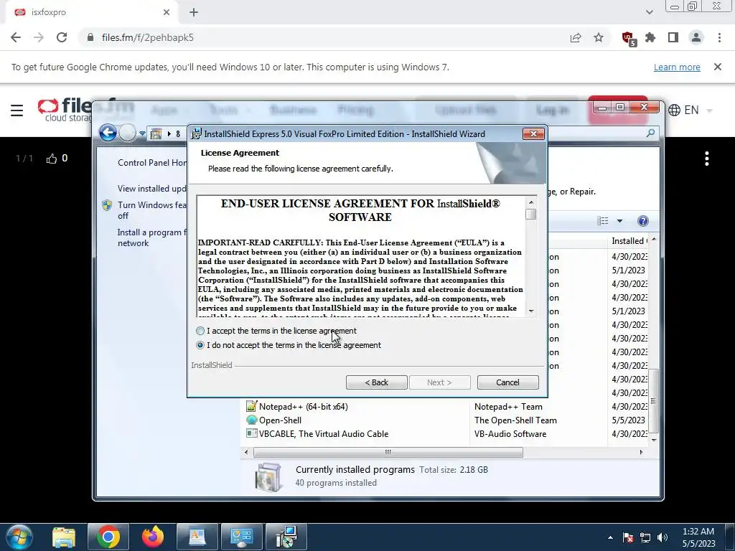735x551 pixels.
Task: Click the Control Panel search magnifier
Action: click(650, 133)
